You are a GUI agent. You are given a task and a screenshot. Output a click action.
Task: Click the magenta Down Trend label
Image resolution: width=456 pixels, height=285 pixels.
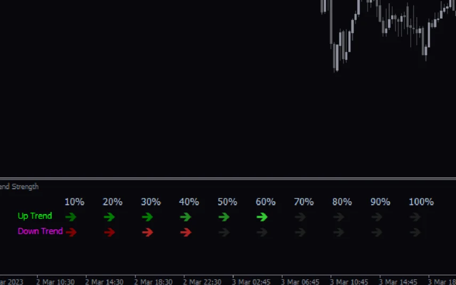(x=40, y=232)
